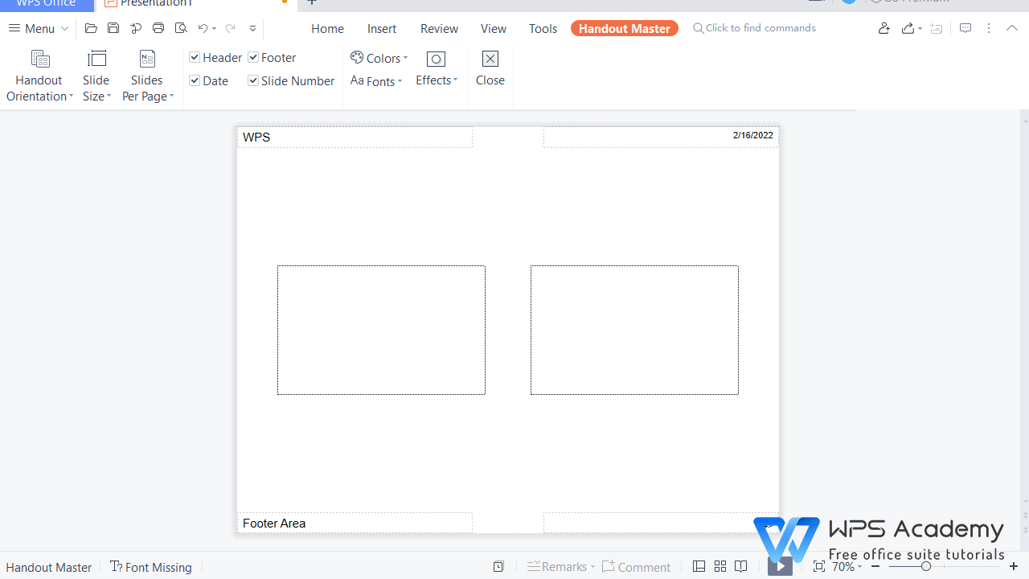
Task: Uncheck the Header checkbox
Action: (x=195, y=56)
